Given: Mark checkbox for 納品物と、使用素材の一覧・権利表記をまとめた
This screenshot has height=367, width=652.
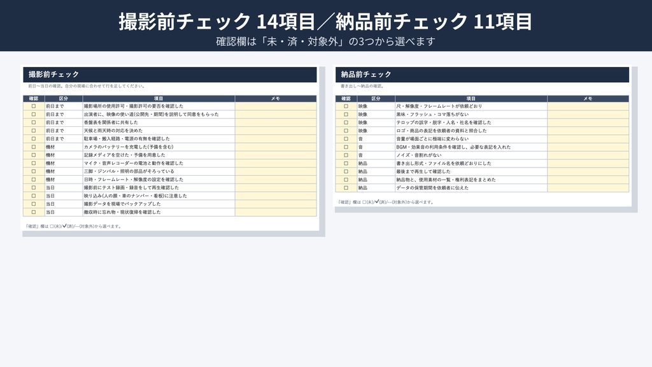Looking at the screenshot, I should 346,179.
